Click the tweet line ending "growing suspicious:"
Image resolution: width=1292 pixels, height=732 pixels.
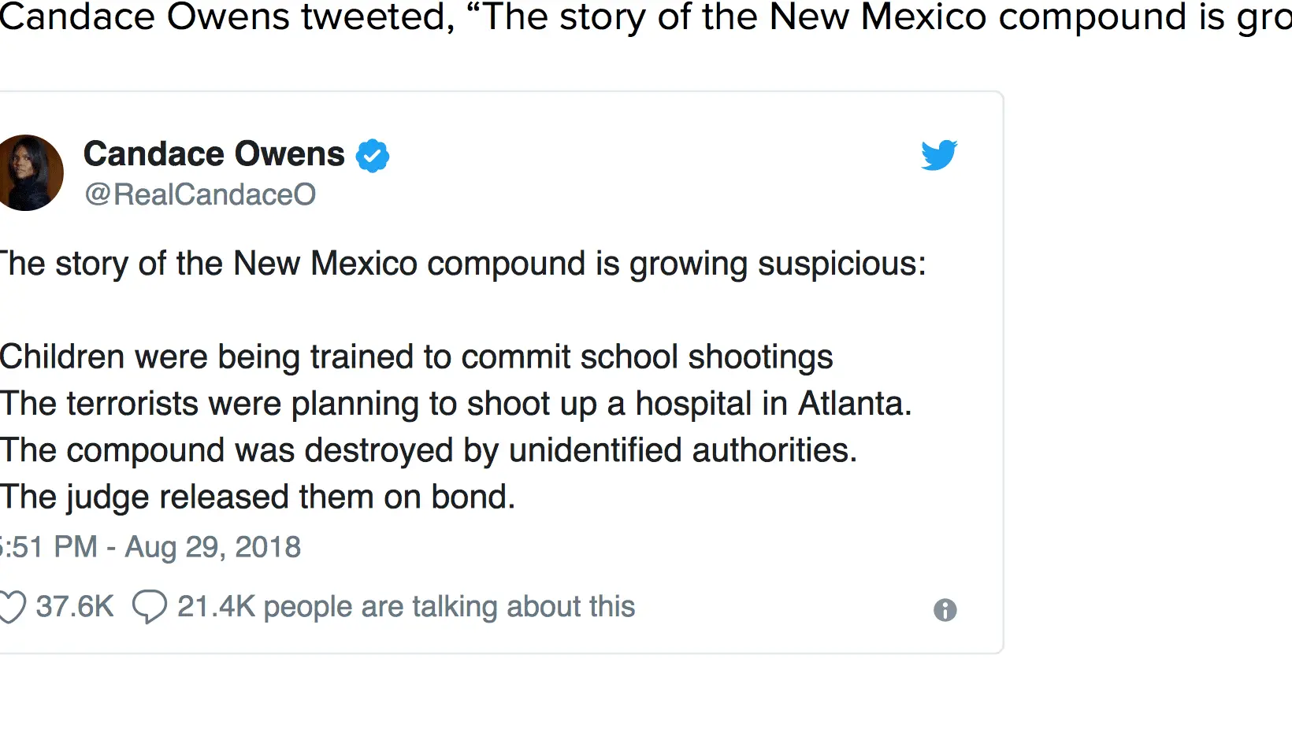tap(463, 264)
